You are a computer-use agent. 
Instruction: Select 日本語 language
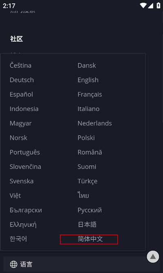(87, 225)
